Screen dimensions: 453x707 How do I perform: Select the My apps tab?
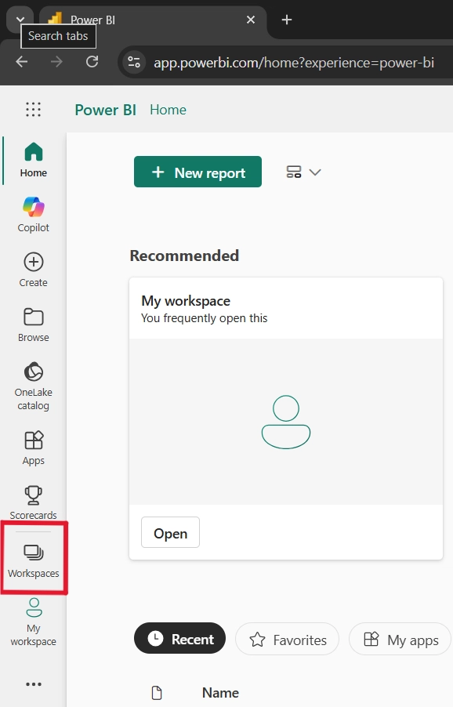[x=400, y=639]
